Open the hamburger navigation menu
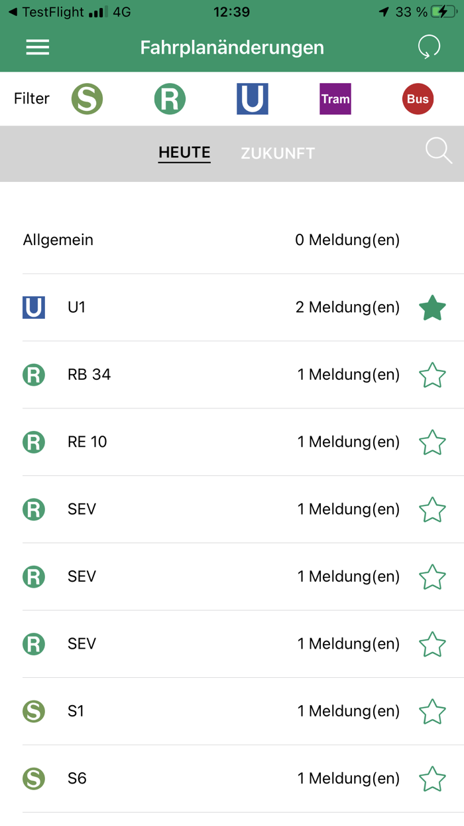464x826 pixels. click(37, 47)
